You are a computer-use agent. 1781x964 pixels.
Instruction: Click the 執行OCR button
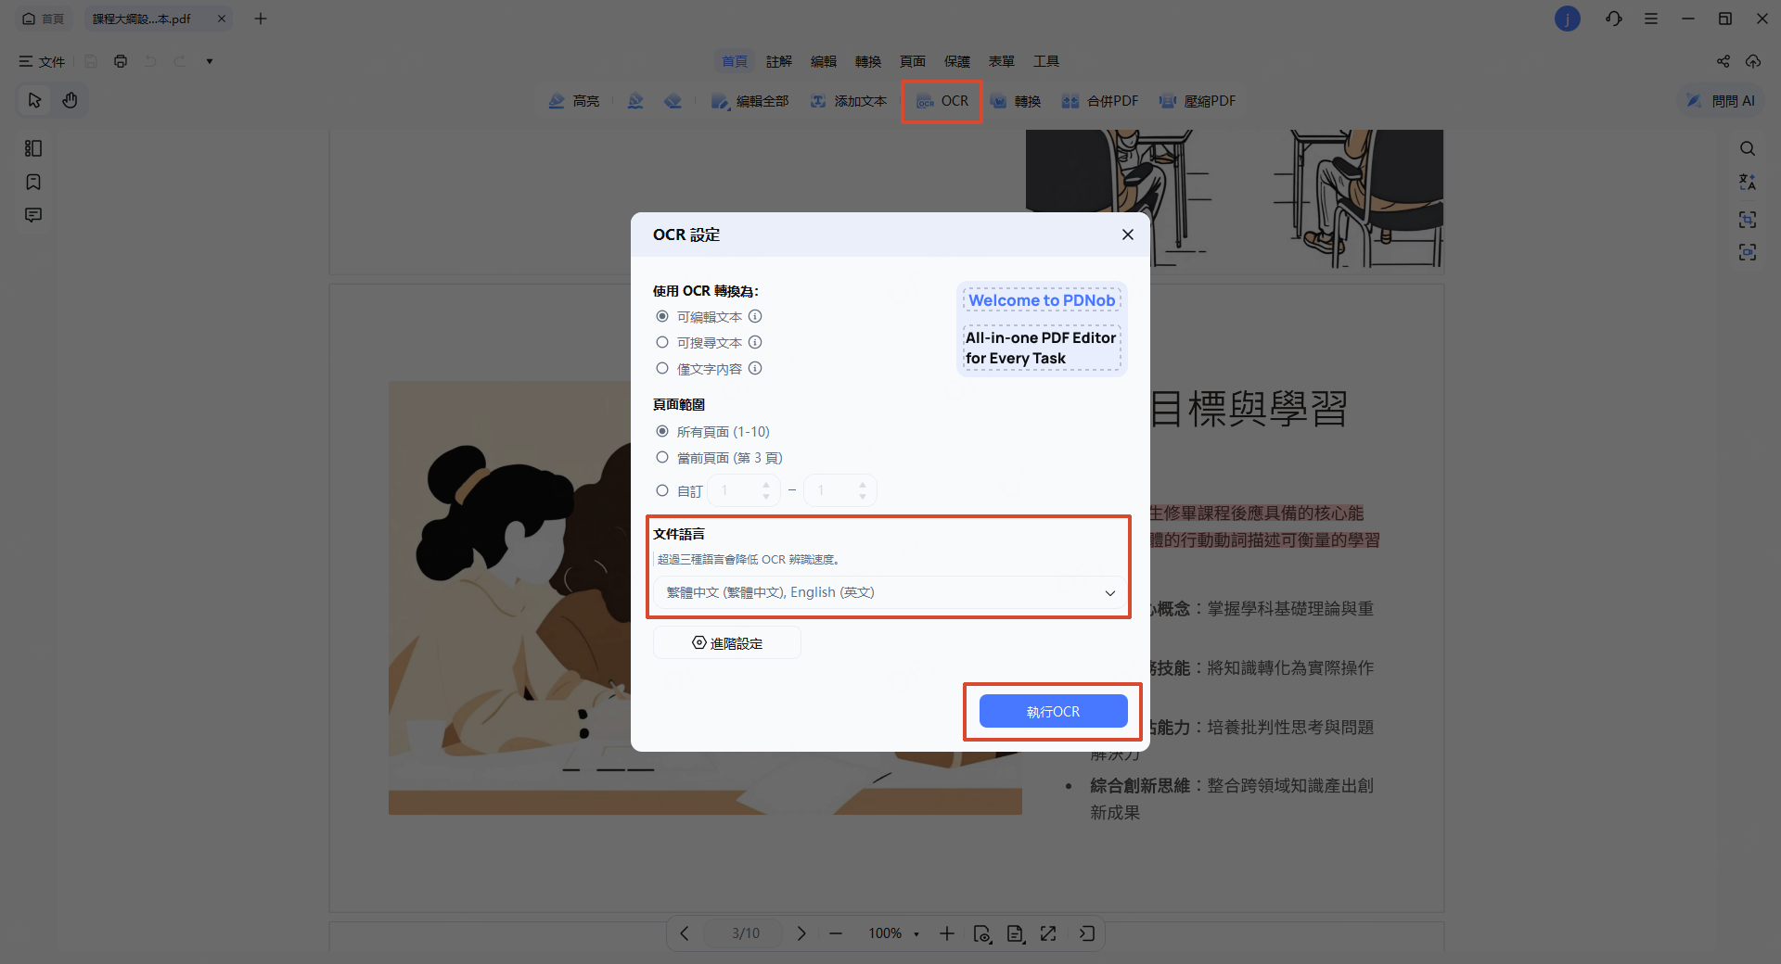click(1054, 711)
